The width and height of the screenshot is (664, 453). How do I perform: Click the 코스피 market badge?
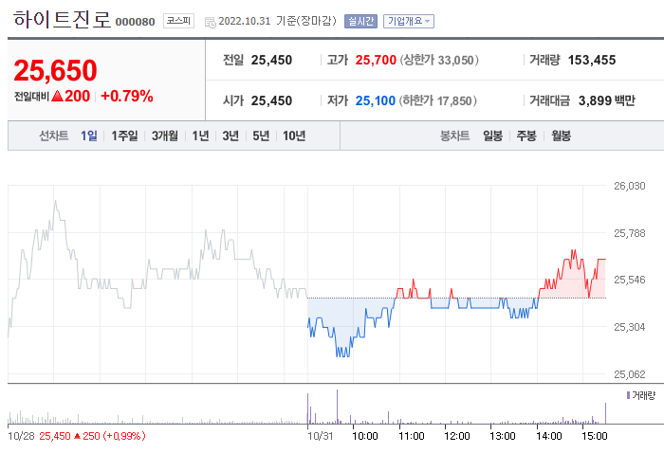tap(178, 21)
